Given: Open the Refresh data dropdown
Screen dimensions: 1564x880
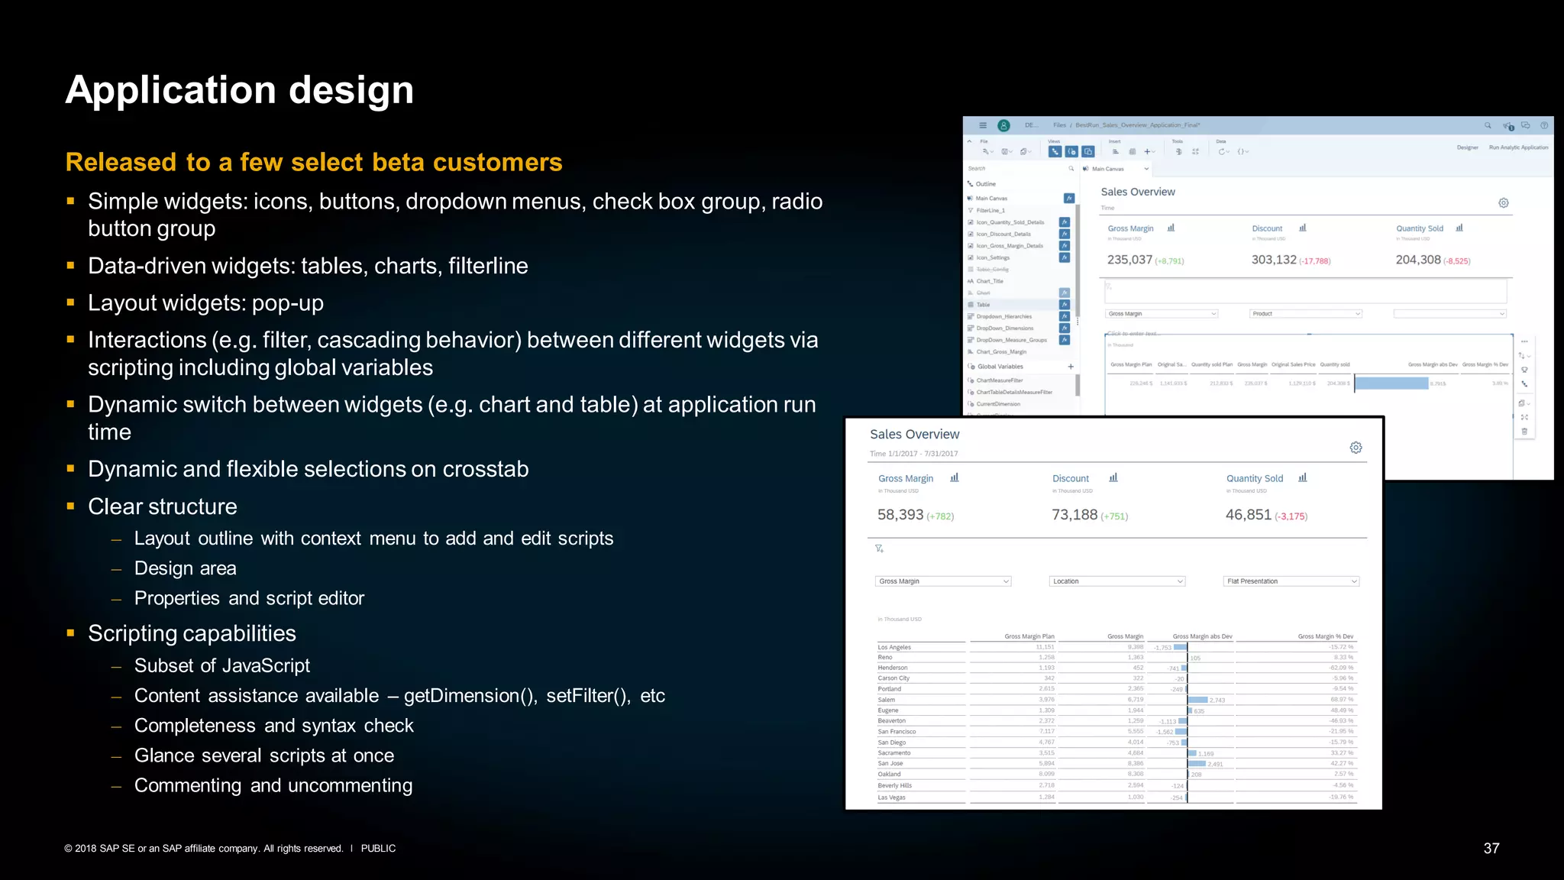Looking at the screenshot, I should tap(1224, 151).
